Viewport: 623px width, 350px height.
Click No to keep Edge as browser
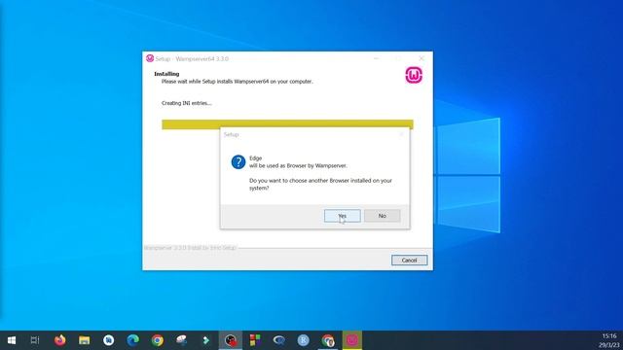coord(383,216)
